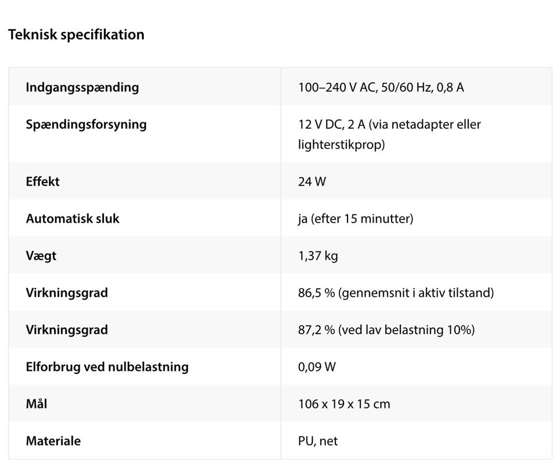Select the "24 W" value
Image resolution: width=557 pixels, height=471 pixels.
point(312,181)
